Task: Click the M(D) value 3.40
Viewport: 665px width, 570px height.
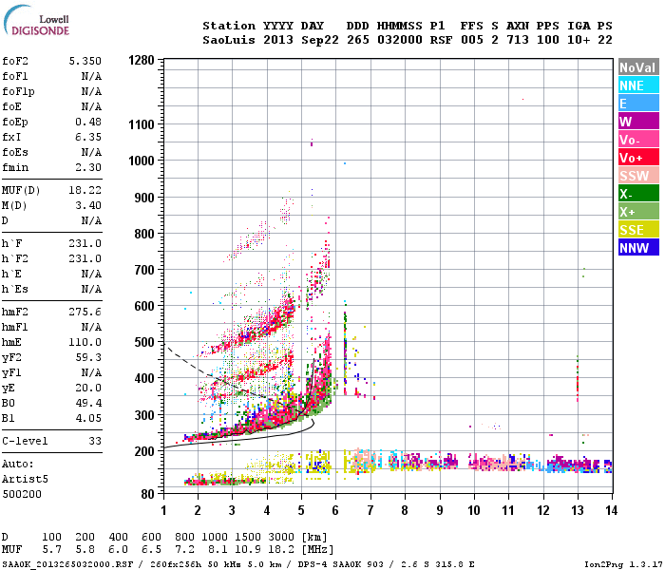Action: [88, 205]
